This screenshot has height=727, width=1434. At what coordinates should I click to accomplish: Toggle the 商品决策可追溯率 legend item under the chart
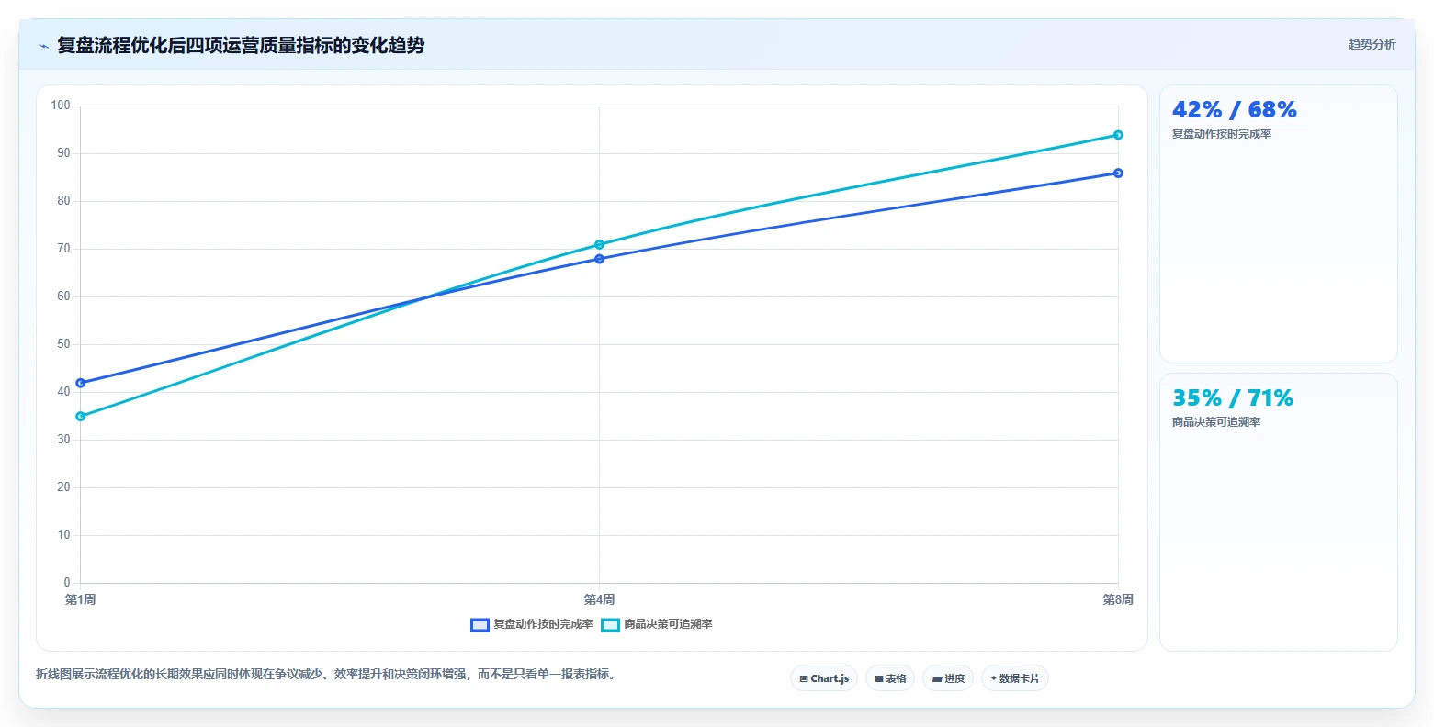point(657,624)
